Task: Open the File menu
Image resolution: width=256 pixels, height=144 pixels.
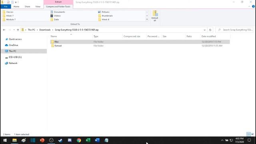Action: (6, 6)
